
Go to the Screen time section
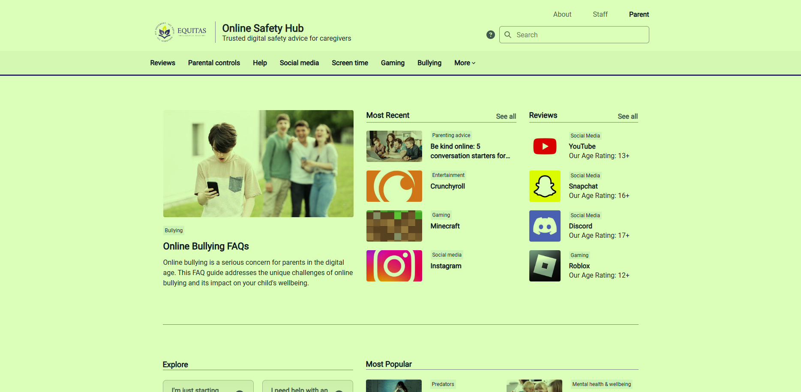click(350, 63)
